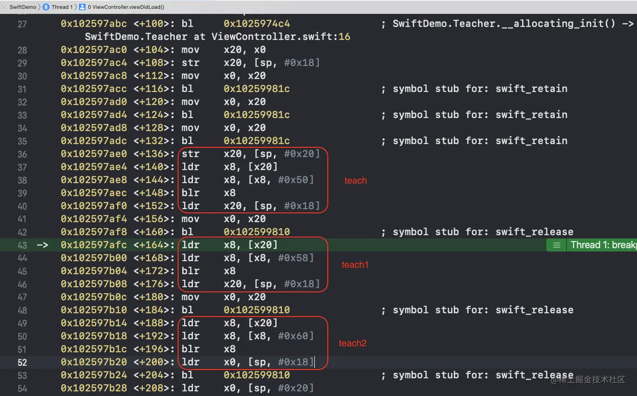The image size is (637, 396).
Task: Click address 0x102597ae8
Action: click(x=94, y=180)
